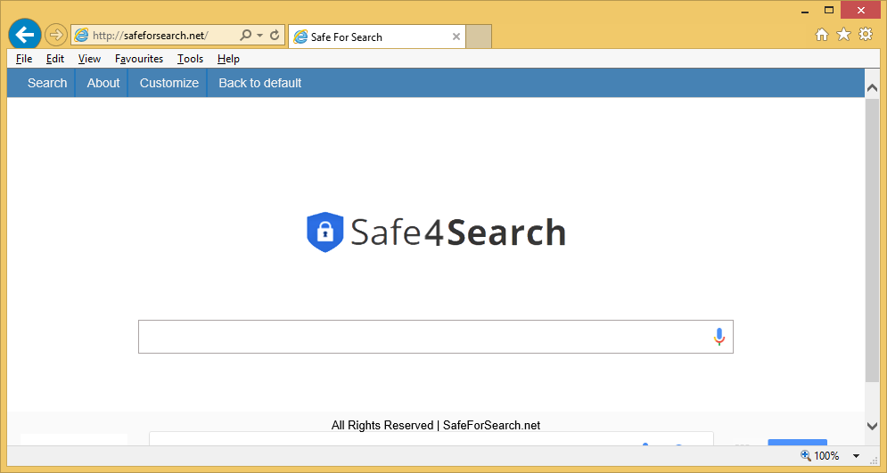This screenshot has width=887, height=473.
Task: Click the About navigation link
Action: (103, 83)
